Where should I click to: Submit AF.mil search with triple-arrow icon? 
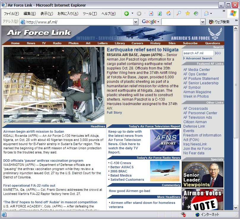218,53
